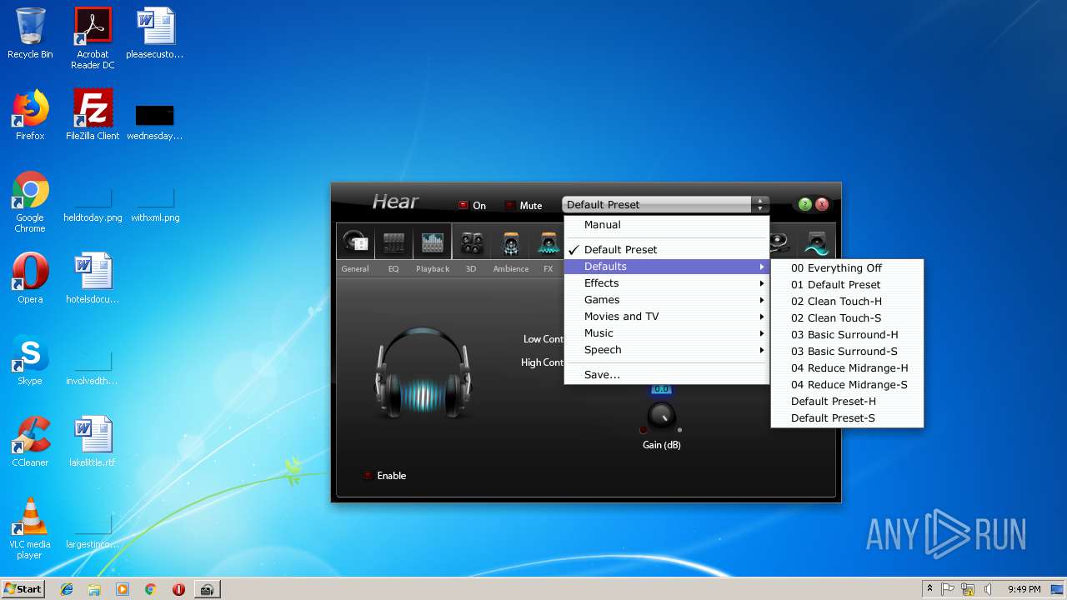Expand the Effects submenu

click(x=666, y=283)
